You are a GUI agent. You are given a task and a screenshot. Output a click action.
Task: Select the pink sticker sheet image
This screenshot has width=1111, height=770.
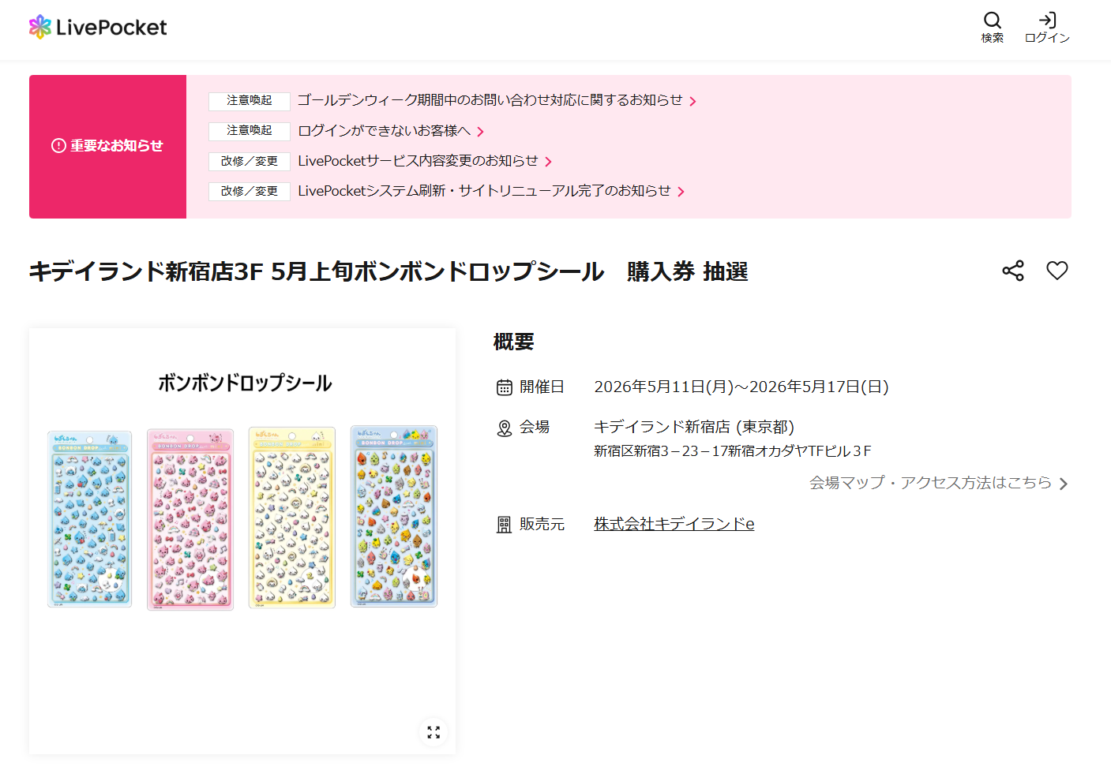(x=190, y=519)
